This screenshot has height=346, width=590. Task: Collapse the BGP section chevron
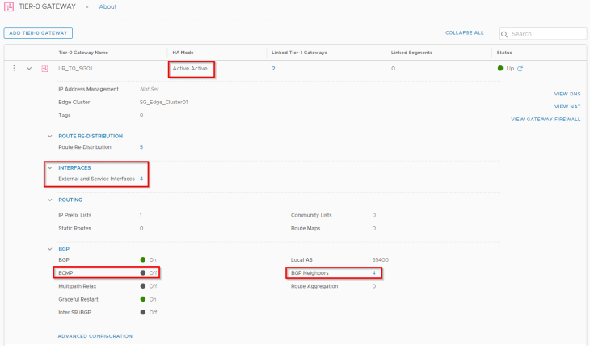coord(49,249)
